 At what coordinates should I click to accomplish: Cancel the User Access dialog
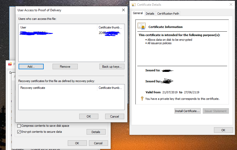pos(115,117)
